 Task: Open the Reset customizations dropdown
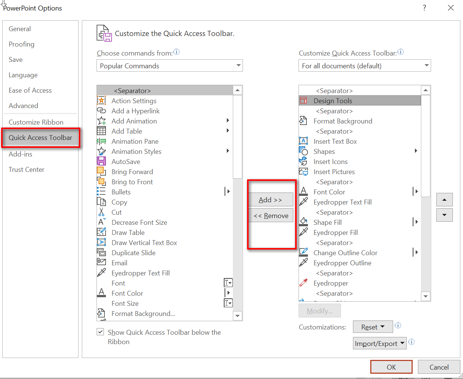tap(373, 327)
